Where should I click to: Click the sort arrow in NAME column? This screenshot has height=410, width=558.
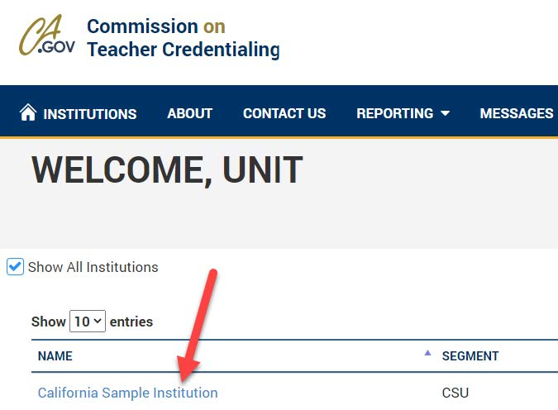427,354
